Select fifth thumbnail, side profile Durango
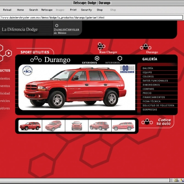This screenshot has height=184, width=184. pos(123,126)
